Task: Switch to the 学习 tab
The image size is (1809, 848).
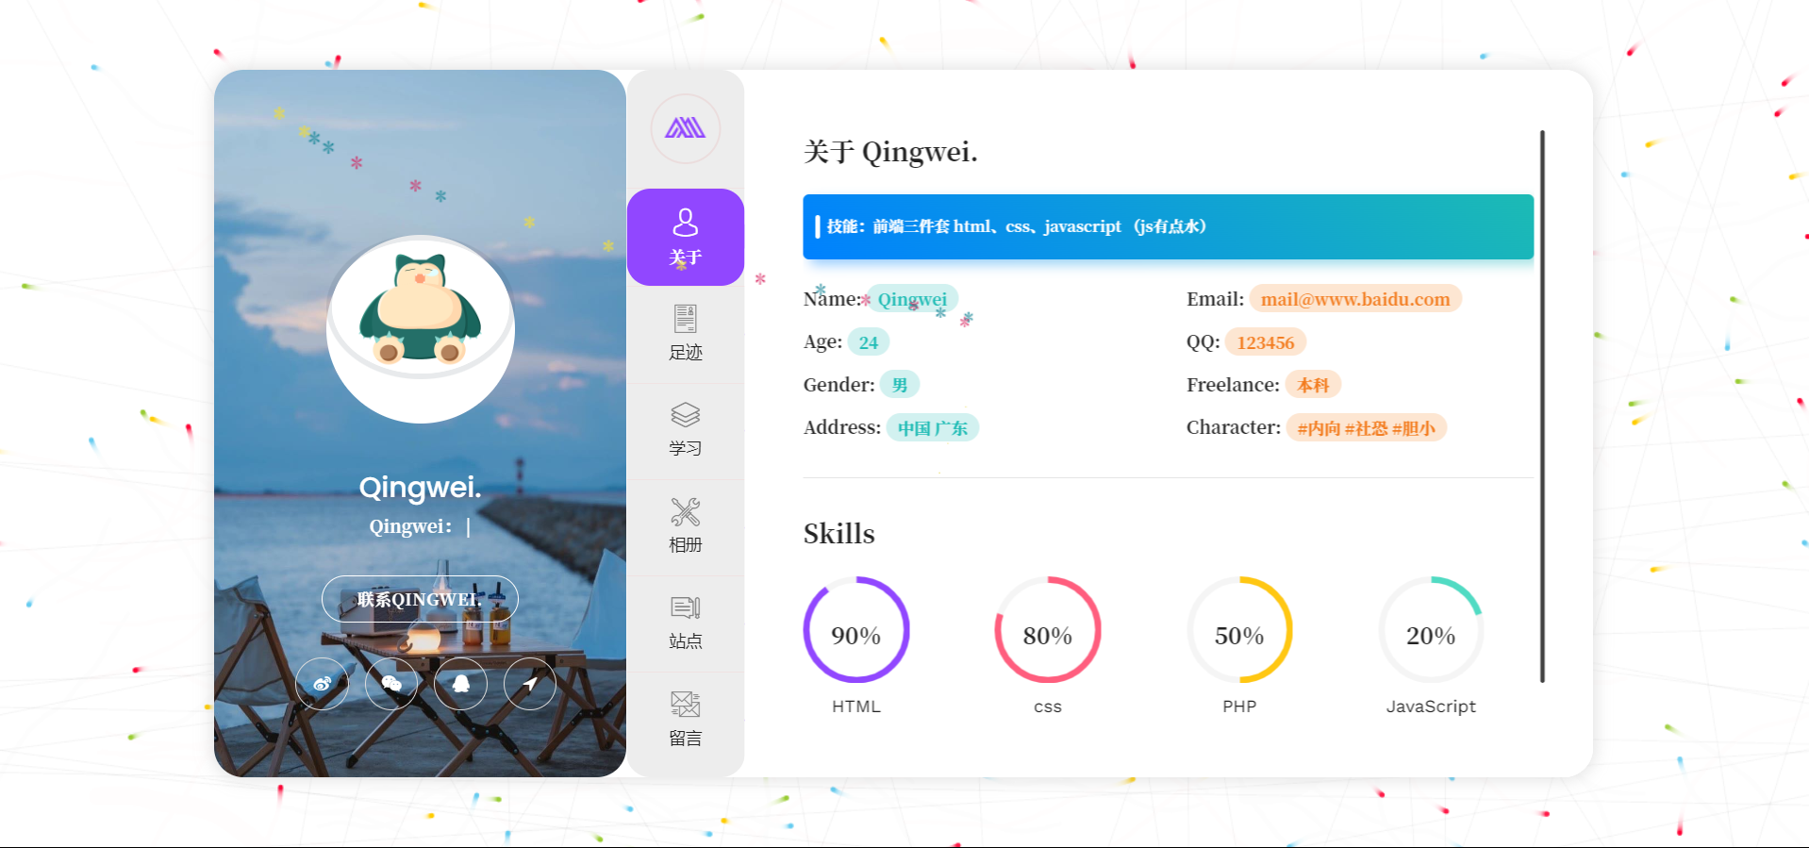Action: tap(686, 430)
